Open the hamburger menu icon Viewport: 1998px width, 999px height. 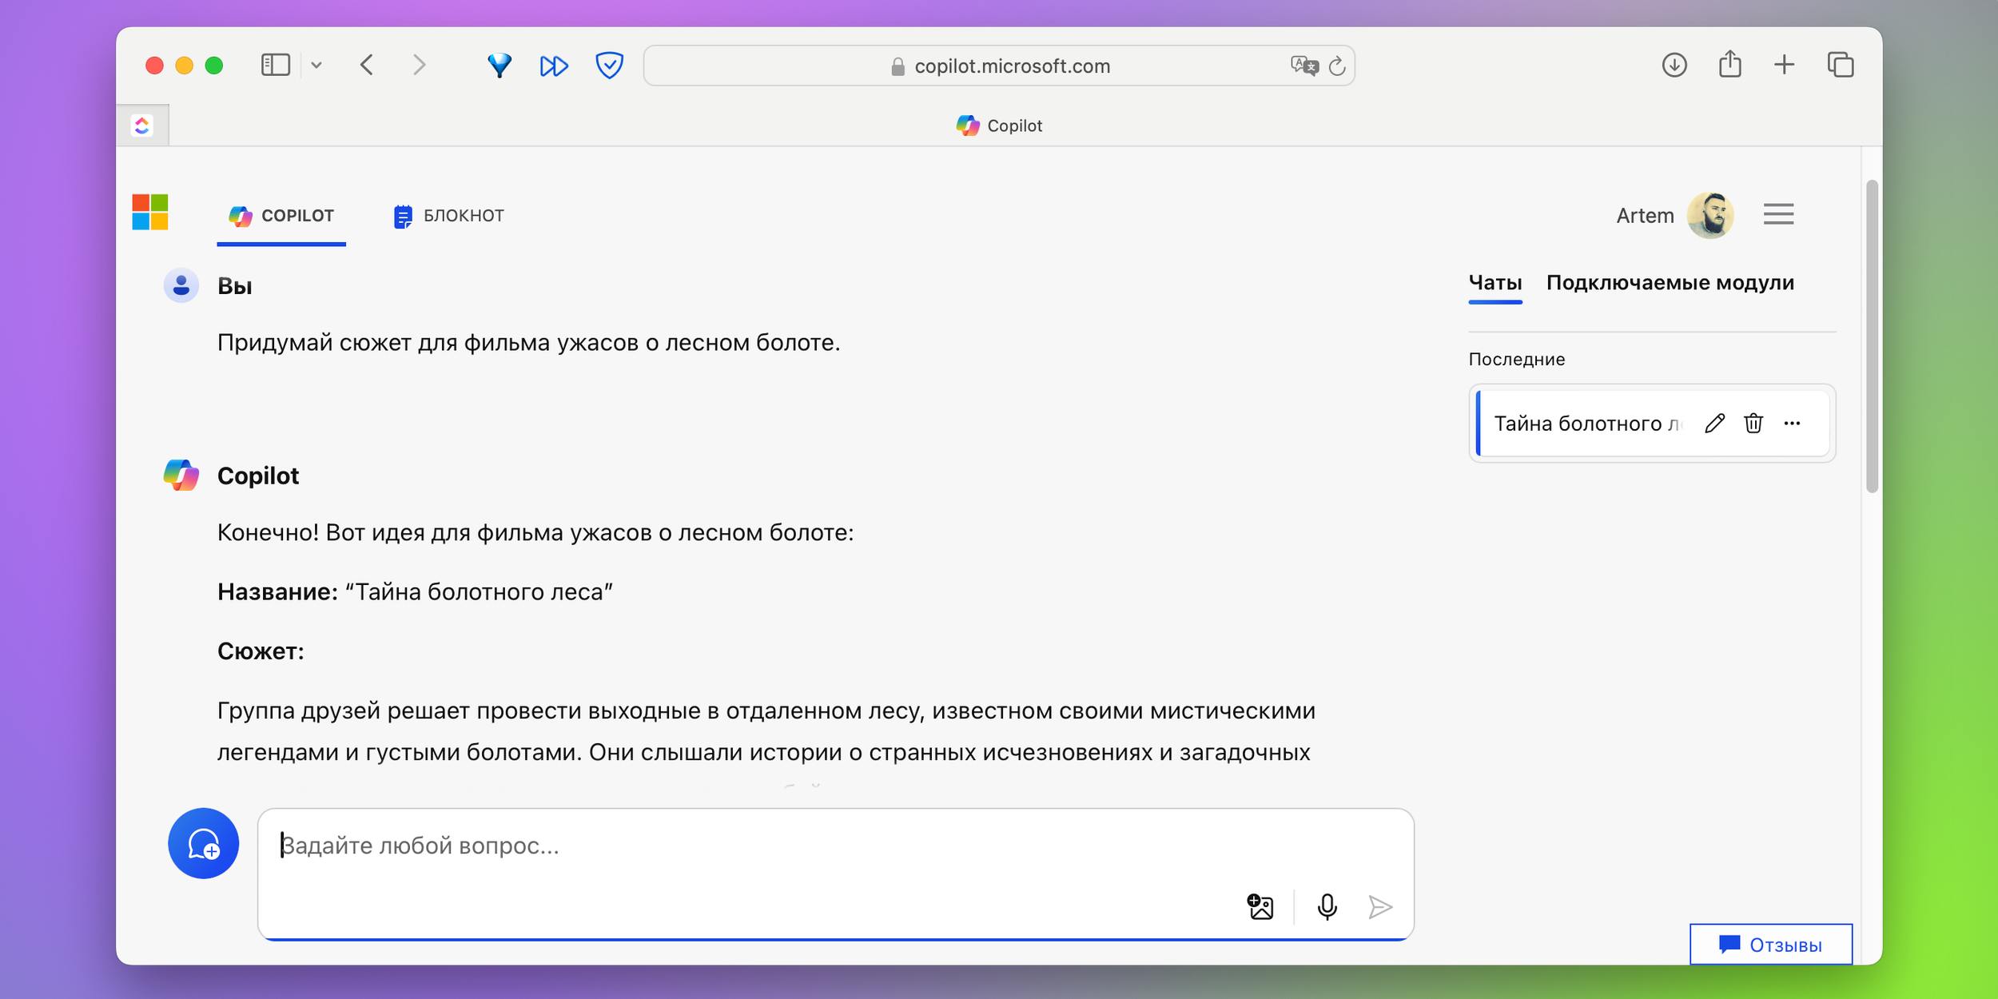pyautogui.click(x=1779, y=214)
